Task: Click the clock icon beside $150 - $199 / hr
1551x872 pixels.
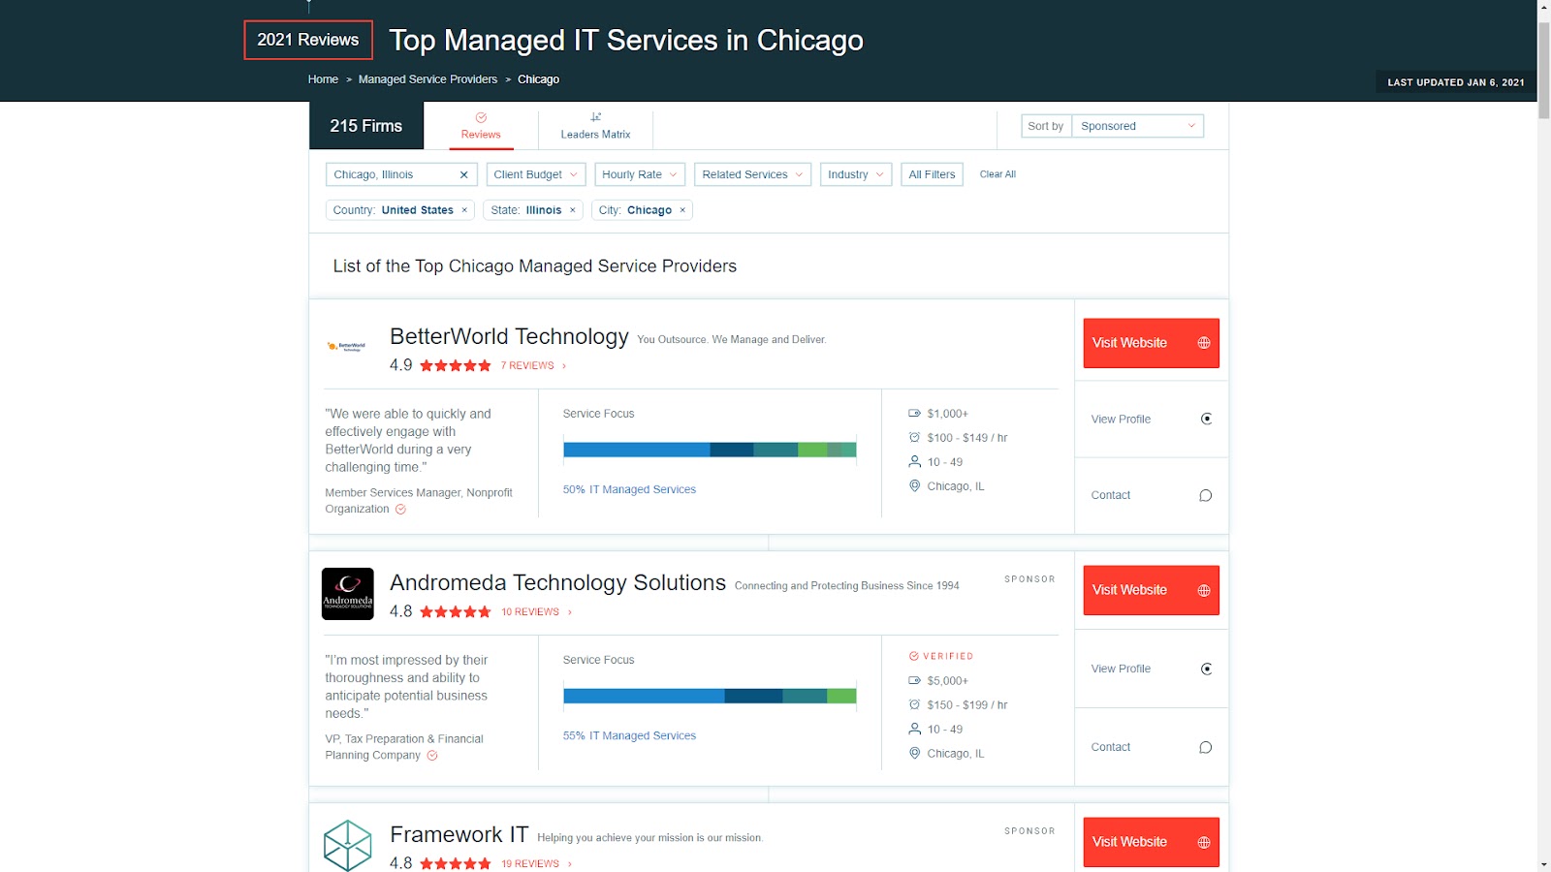Action: pyautogui.click(x=914, y=705)
